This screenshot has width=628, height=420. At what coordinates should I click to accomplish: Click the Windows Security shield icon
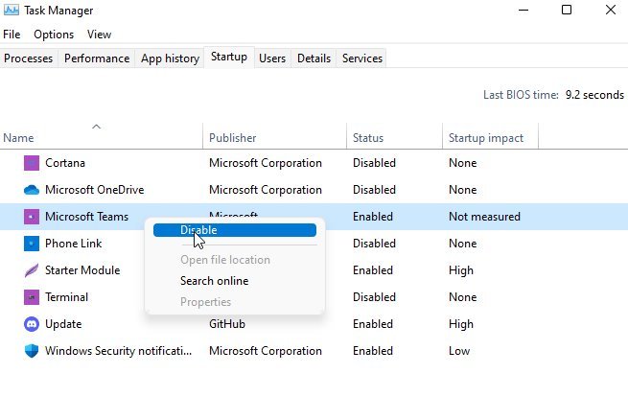[32, 351]
